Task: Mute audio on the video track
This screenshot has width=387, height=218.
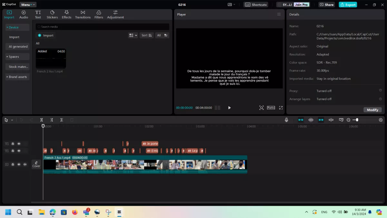Action: pyautogui.click(x=25, y=164)
